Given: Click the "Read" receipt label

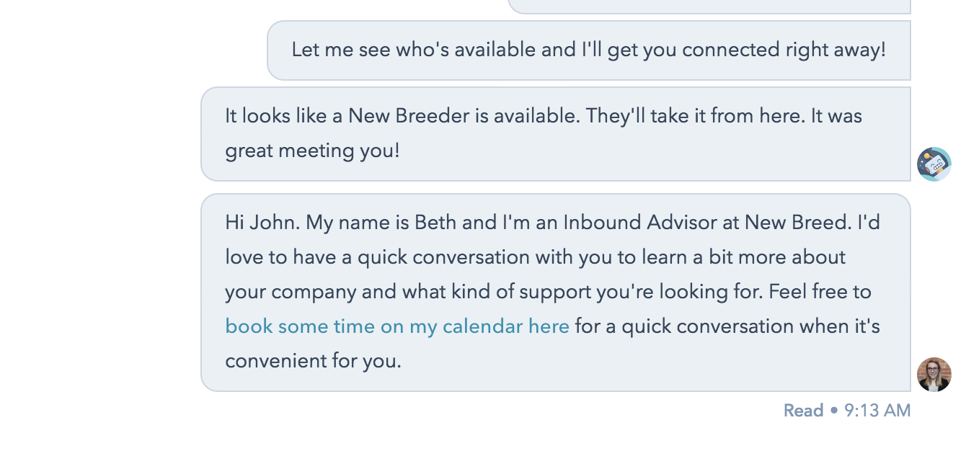Looking at the screenshot, I should coord(803,411).
